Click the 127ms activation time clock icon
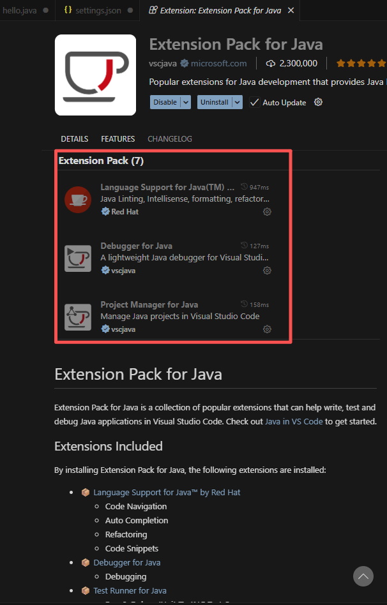Image resolution: width=387 pixels, height=605 pixels. coord(244,246)
